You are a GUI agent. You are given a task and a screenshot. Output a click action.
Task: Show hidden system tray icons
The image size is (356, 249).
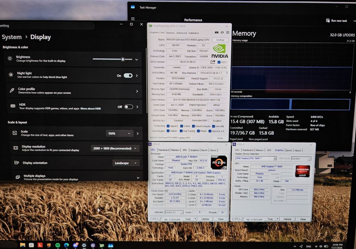click(294, 246)
